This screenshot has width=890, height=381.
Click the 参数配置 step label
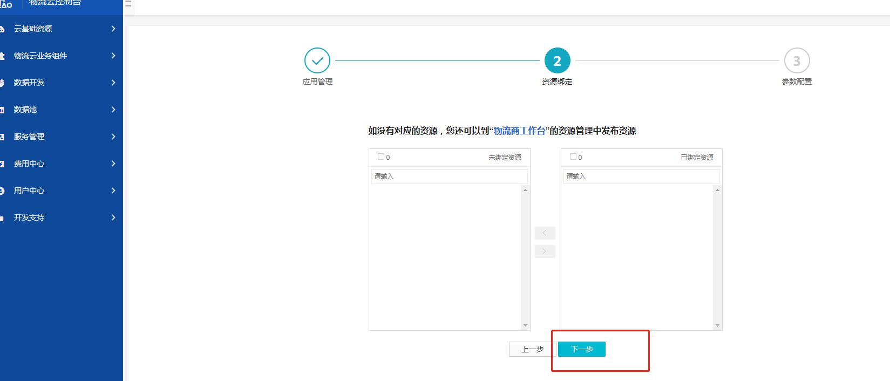coord(797,81)
